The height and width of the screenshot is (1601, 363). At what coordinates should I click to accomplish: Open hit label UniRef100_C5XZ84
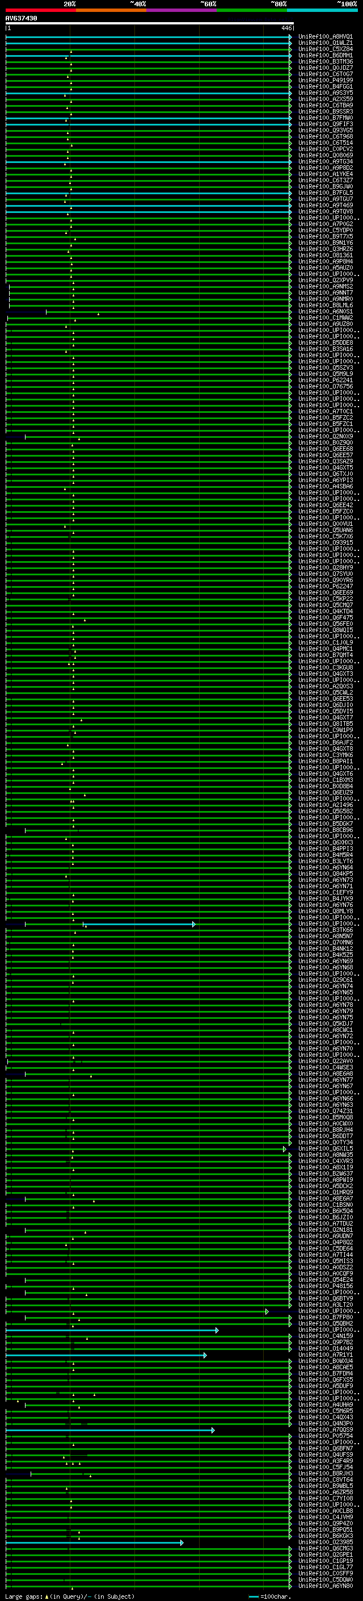point(325,49)
